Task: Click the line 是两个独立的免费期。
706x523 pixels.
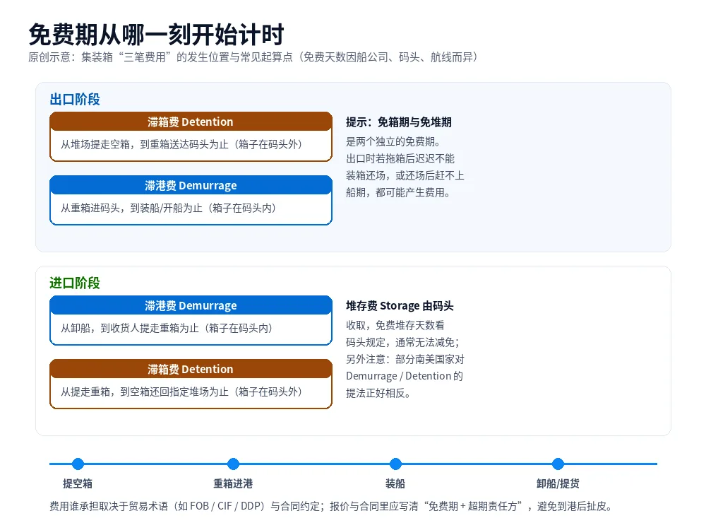Action: 393,141
